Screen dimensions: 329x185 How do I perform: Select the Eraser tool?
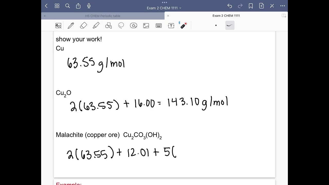coord(84,25)
